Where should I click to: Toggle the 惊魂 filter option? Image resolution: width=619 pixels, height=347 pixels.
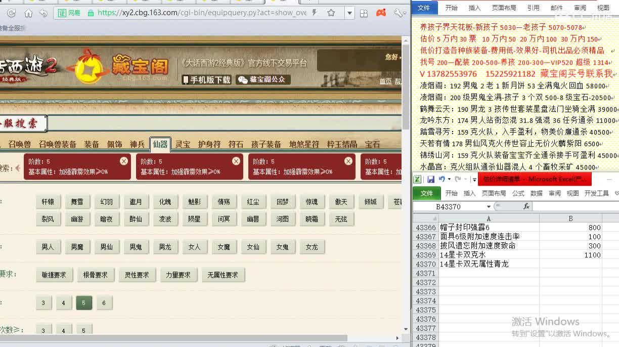click(312, 202)
